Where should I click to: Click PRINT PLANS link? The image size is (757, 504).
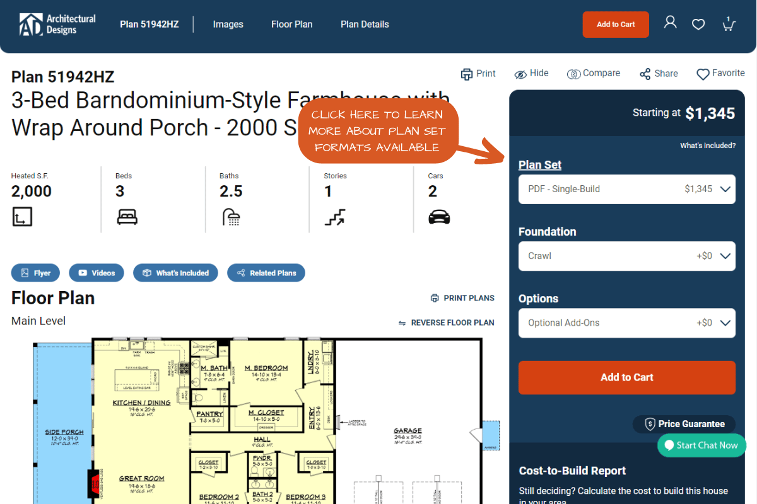pos(462,299)
